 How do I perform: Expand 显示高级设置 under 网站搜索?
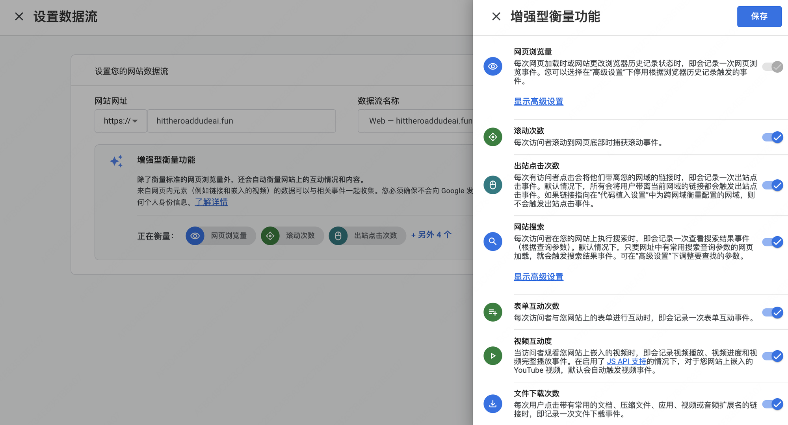(538, 277)
